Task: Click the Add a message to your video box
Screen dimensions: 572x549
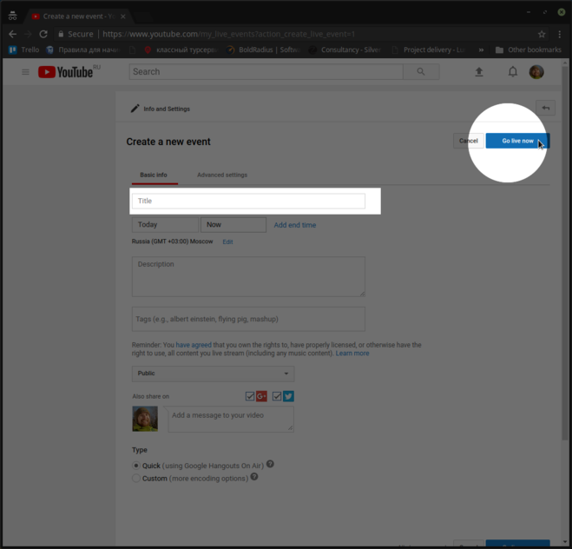Action: click(x=231, y=419)
